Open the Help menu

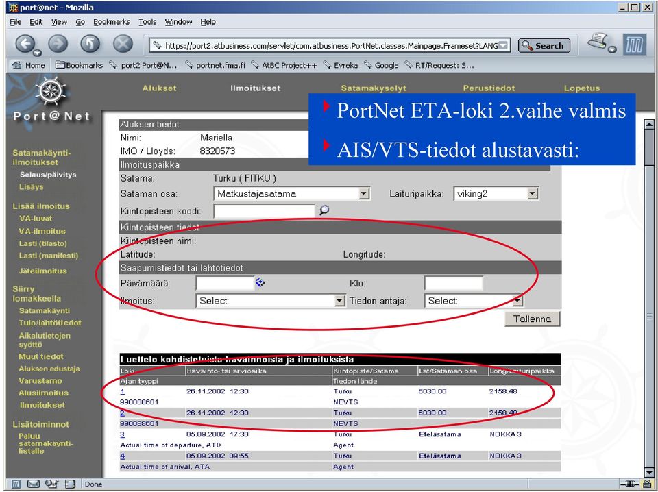point(208,22)
